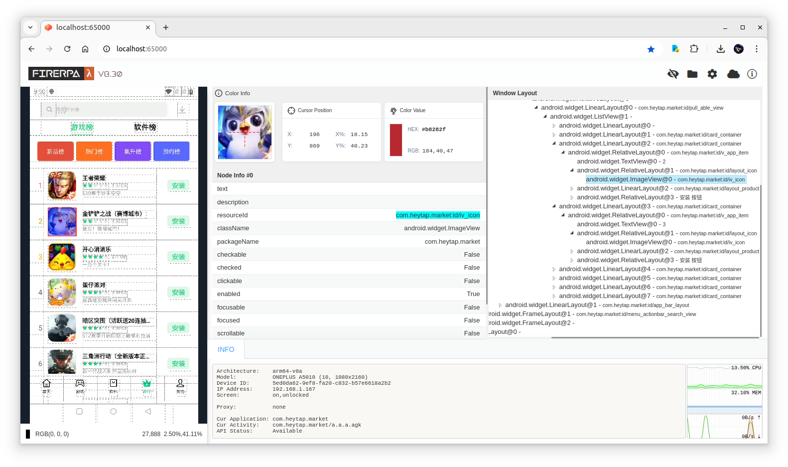Click the bookmark star in address bar
788x467 pixels.
click(651, 49)
